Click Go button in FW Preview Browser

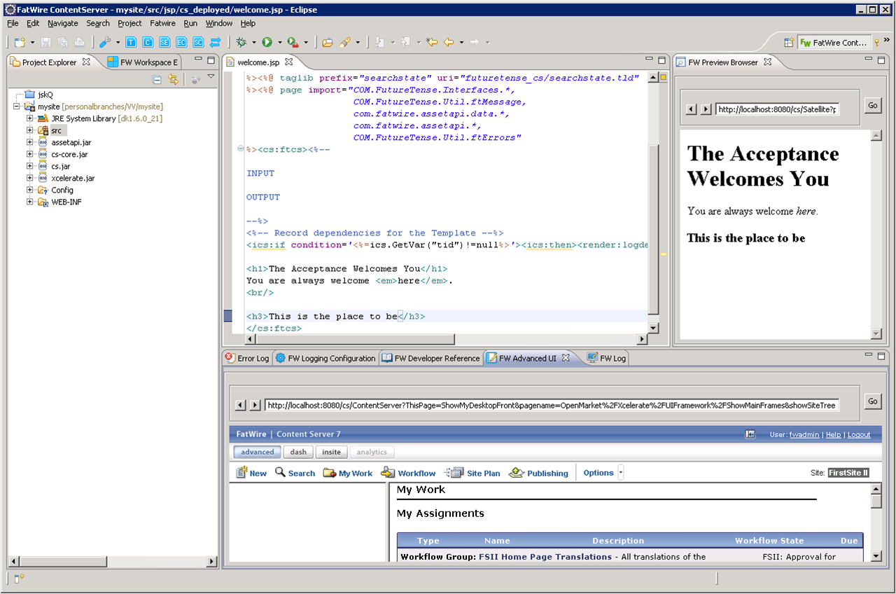872,106
